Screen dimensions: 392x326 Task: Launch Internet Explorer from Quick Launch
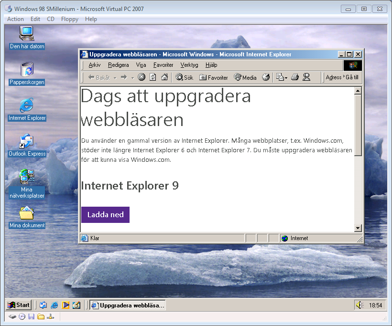click(x=54, y=305)
